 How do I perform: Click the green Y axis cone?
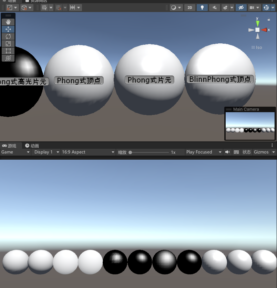[257, 23]
